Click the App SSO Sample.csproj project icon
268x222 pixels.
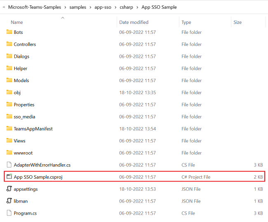pyautogui.click(x=9, y=177)
